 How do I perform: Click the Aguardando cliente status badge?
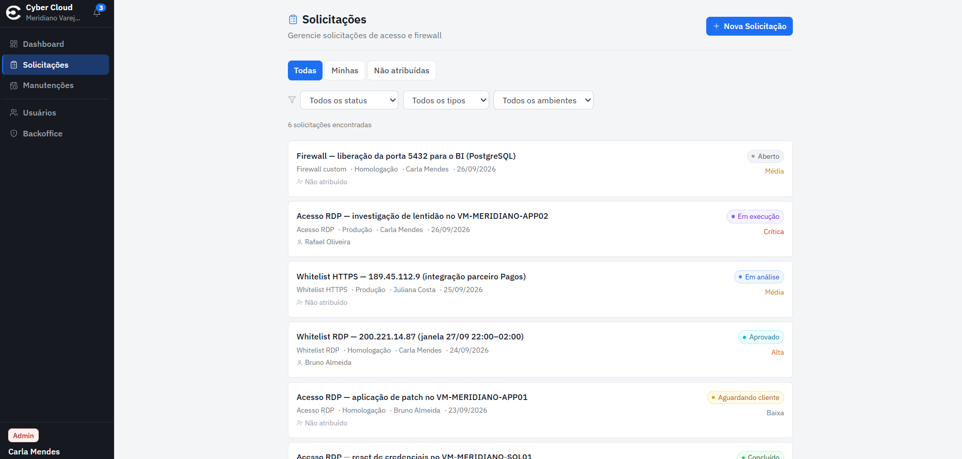[745, 397]
